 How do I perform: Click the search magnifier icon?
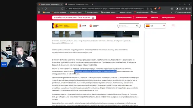pos(137,26)
